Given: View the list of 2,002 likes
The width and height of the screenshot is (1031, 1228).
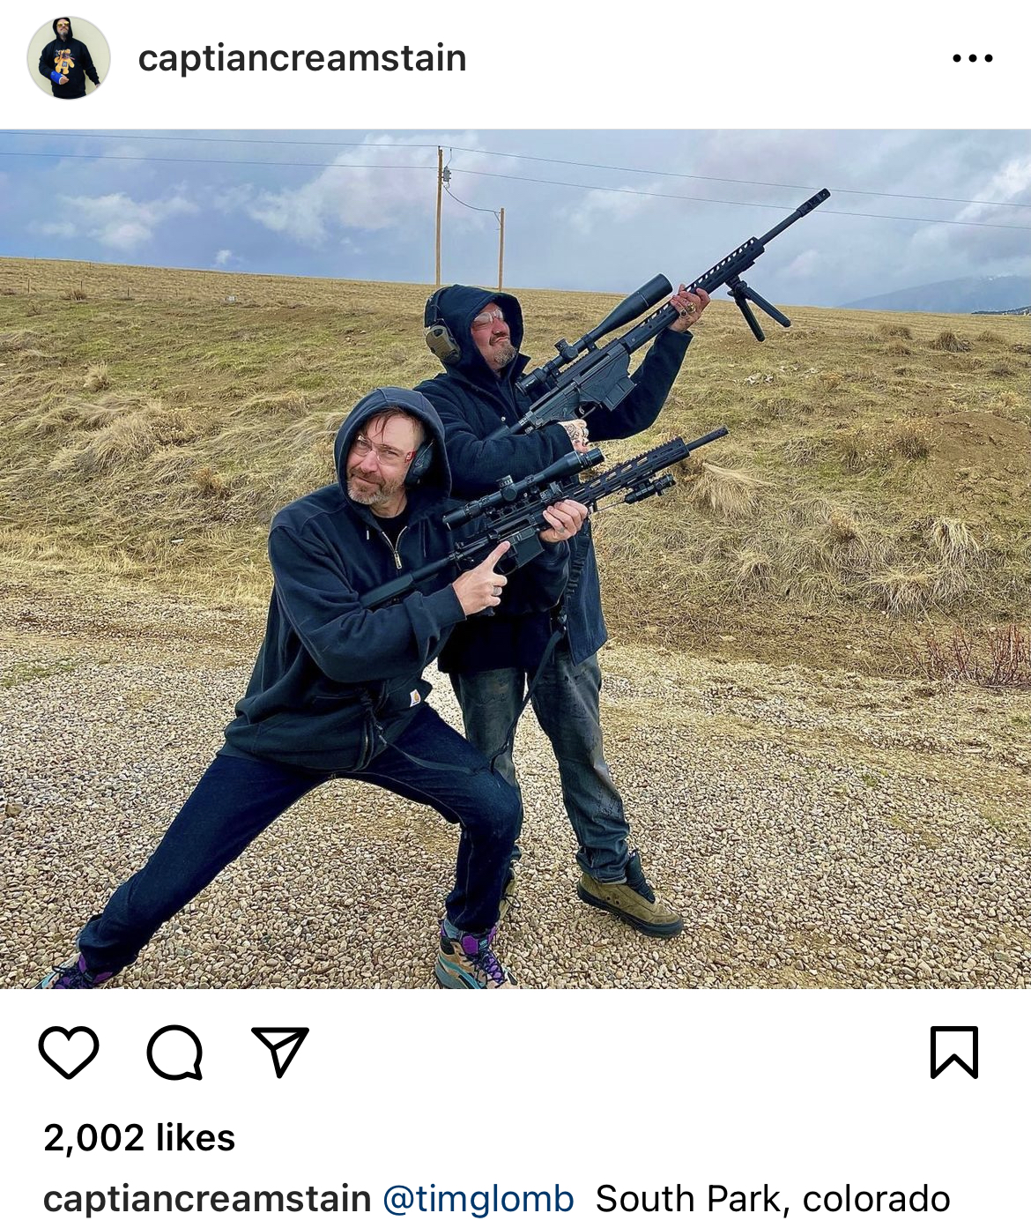Looking at the screenshot, I should (x=139, y=1137).
